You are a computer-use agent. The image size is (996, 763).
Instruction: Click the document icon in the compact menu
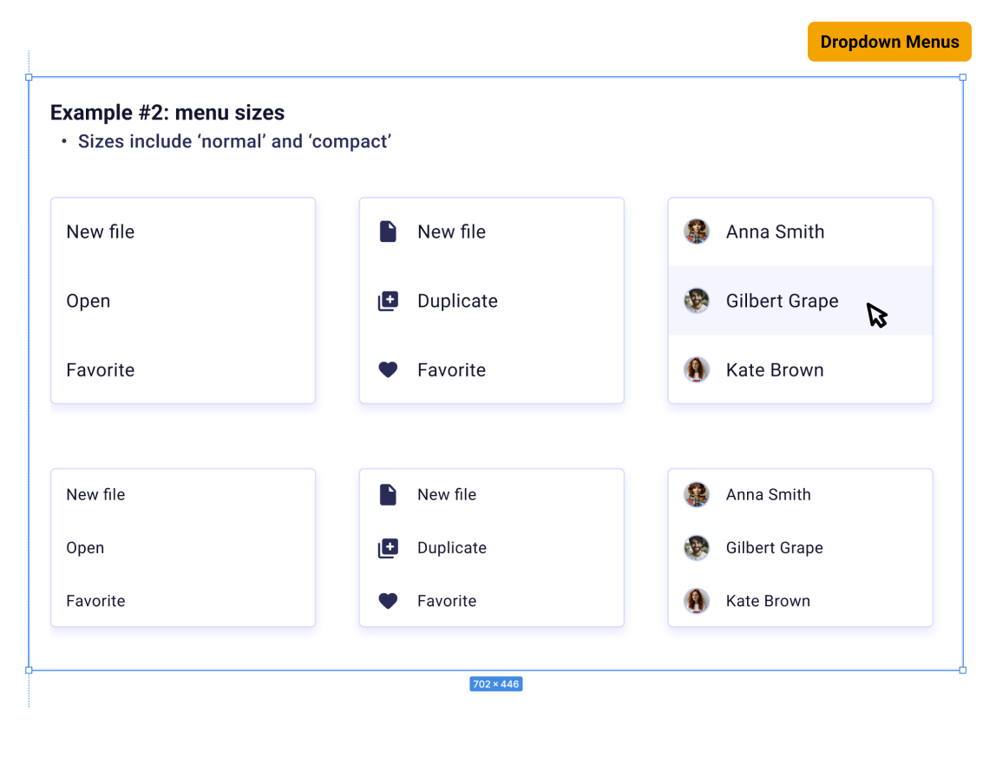[x=388, y=494]
